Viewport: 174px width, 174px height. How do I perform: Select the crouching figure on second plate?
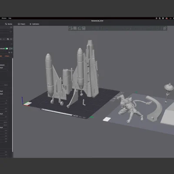tap(129, 108)
